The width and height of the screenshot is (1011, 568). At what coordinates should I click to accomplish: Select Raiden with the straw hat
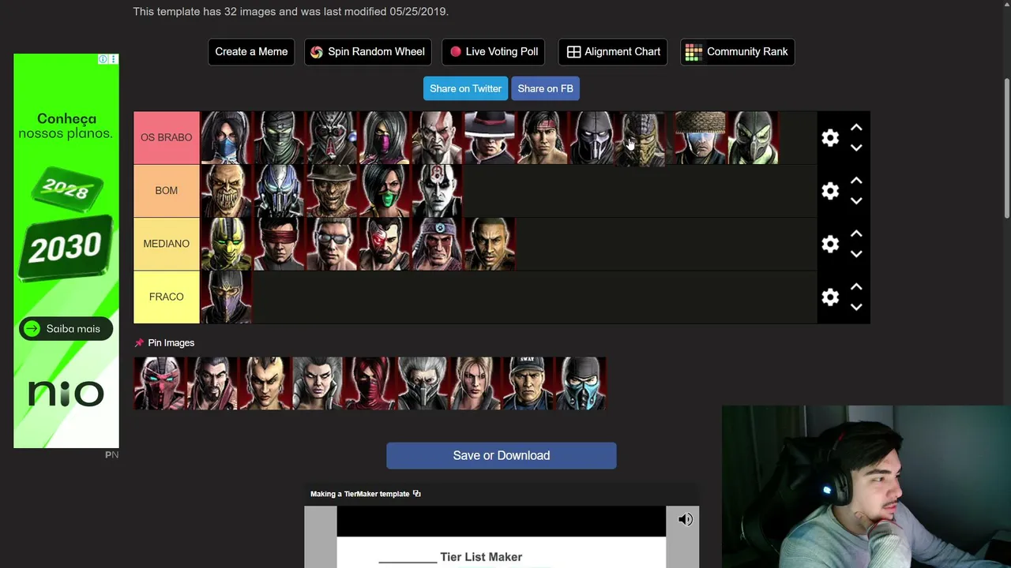pyautogui.click(x=700, y=138)
